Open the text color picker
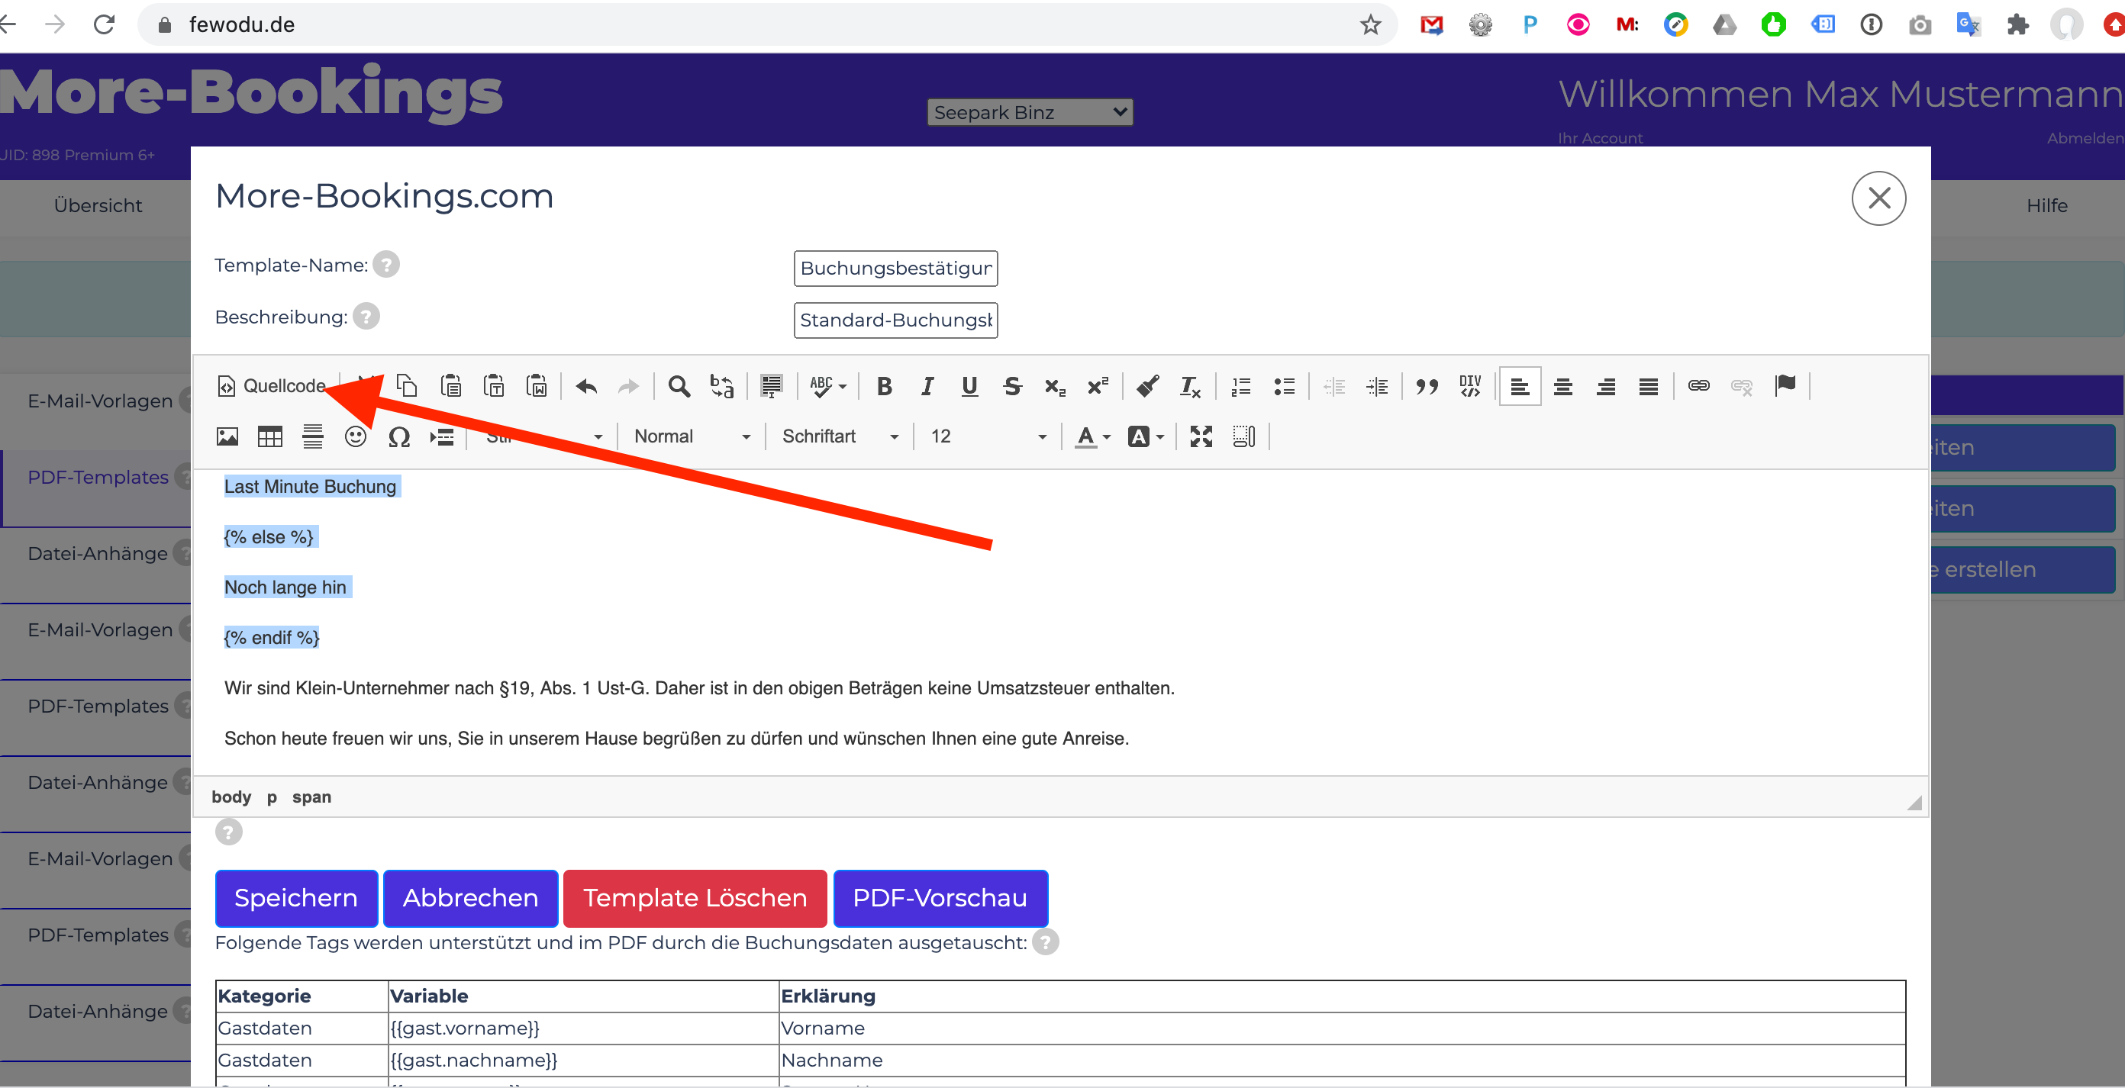Viewport: 2125px width, 1088px height. 1093,436
